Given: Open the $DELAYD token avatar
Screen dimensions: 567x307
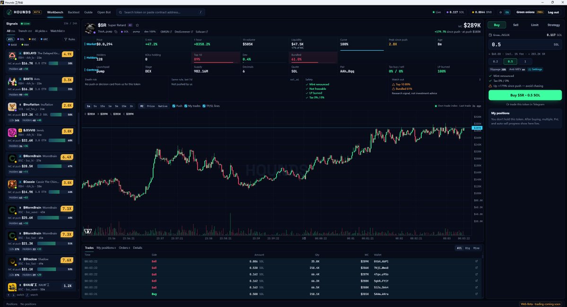Looking at the screenshot, I should click(12, 56).
